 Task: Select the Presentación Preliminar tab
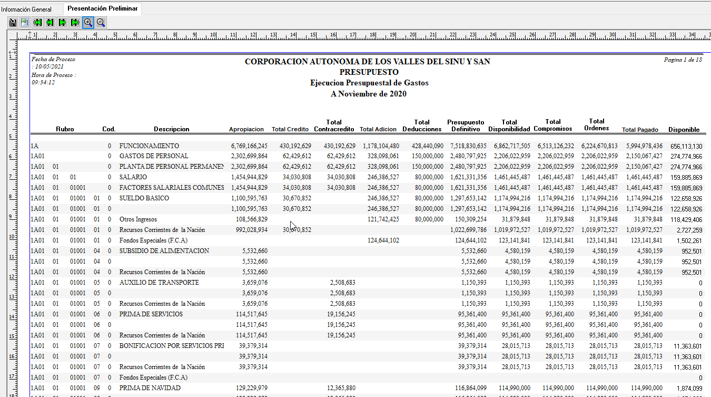103,9
